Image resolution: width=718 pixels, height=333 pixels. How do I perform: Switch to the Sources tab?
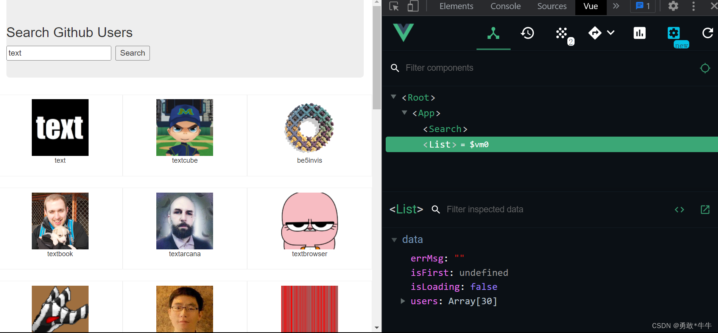[552, 6]
